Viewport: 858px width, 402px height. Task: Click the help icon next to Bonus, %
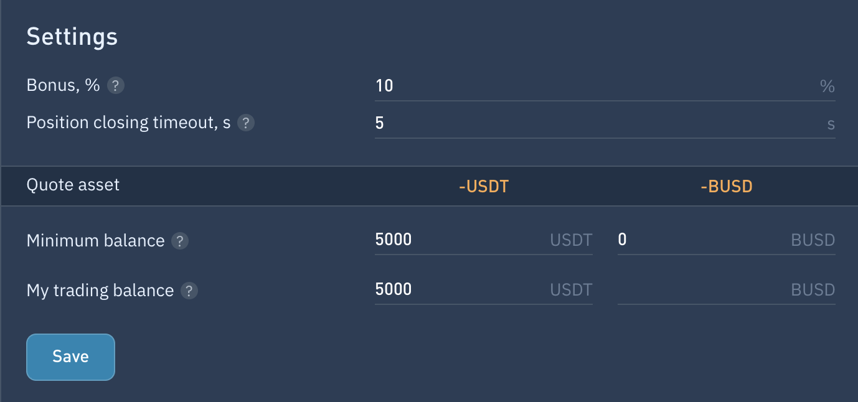tap(116, 85)
